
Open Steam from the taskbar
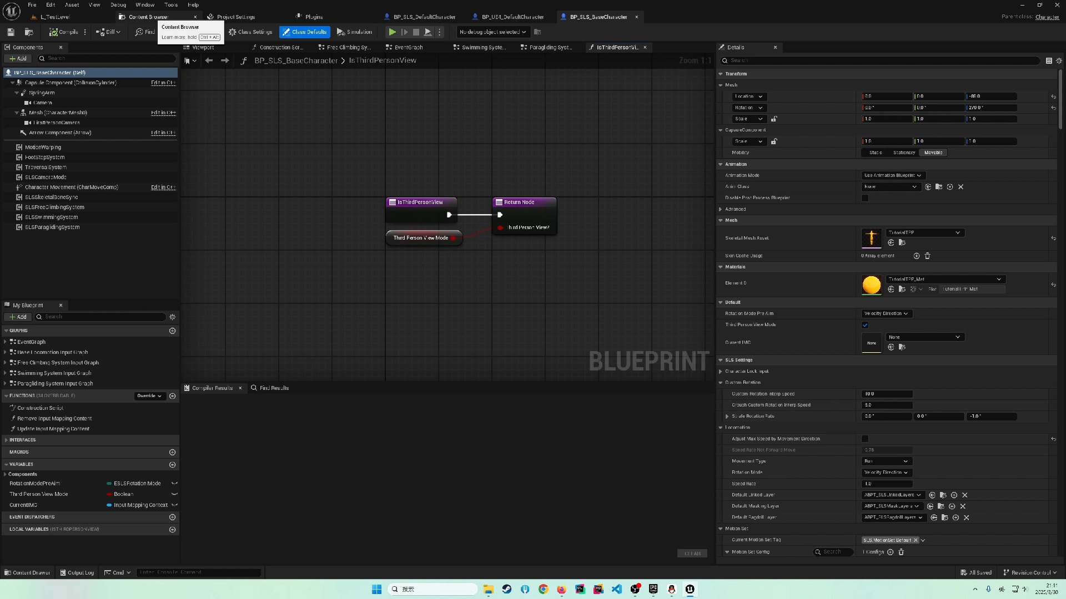[x=507, y=590]
